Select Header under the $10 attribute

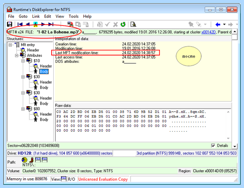[x=46, y=66]
